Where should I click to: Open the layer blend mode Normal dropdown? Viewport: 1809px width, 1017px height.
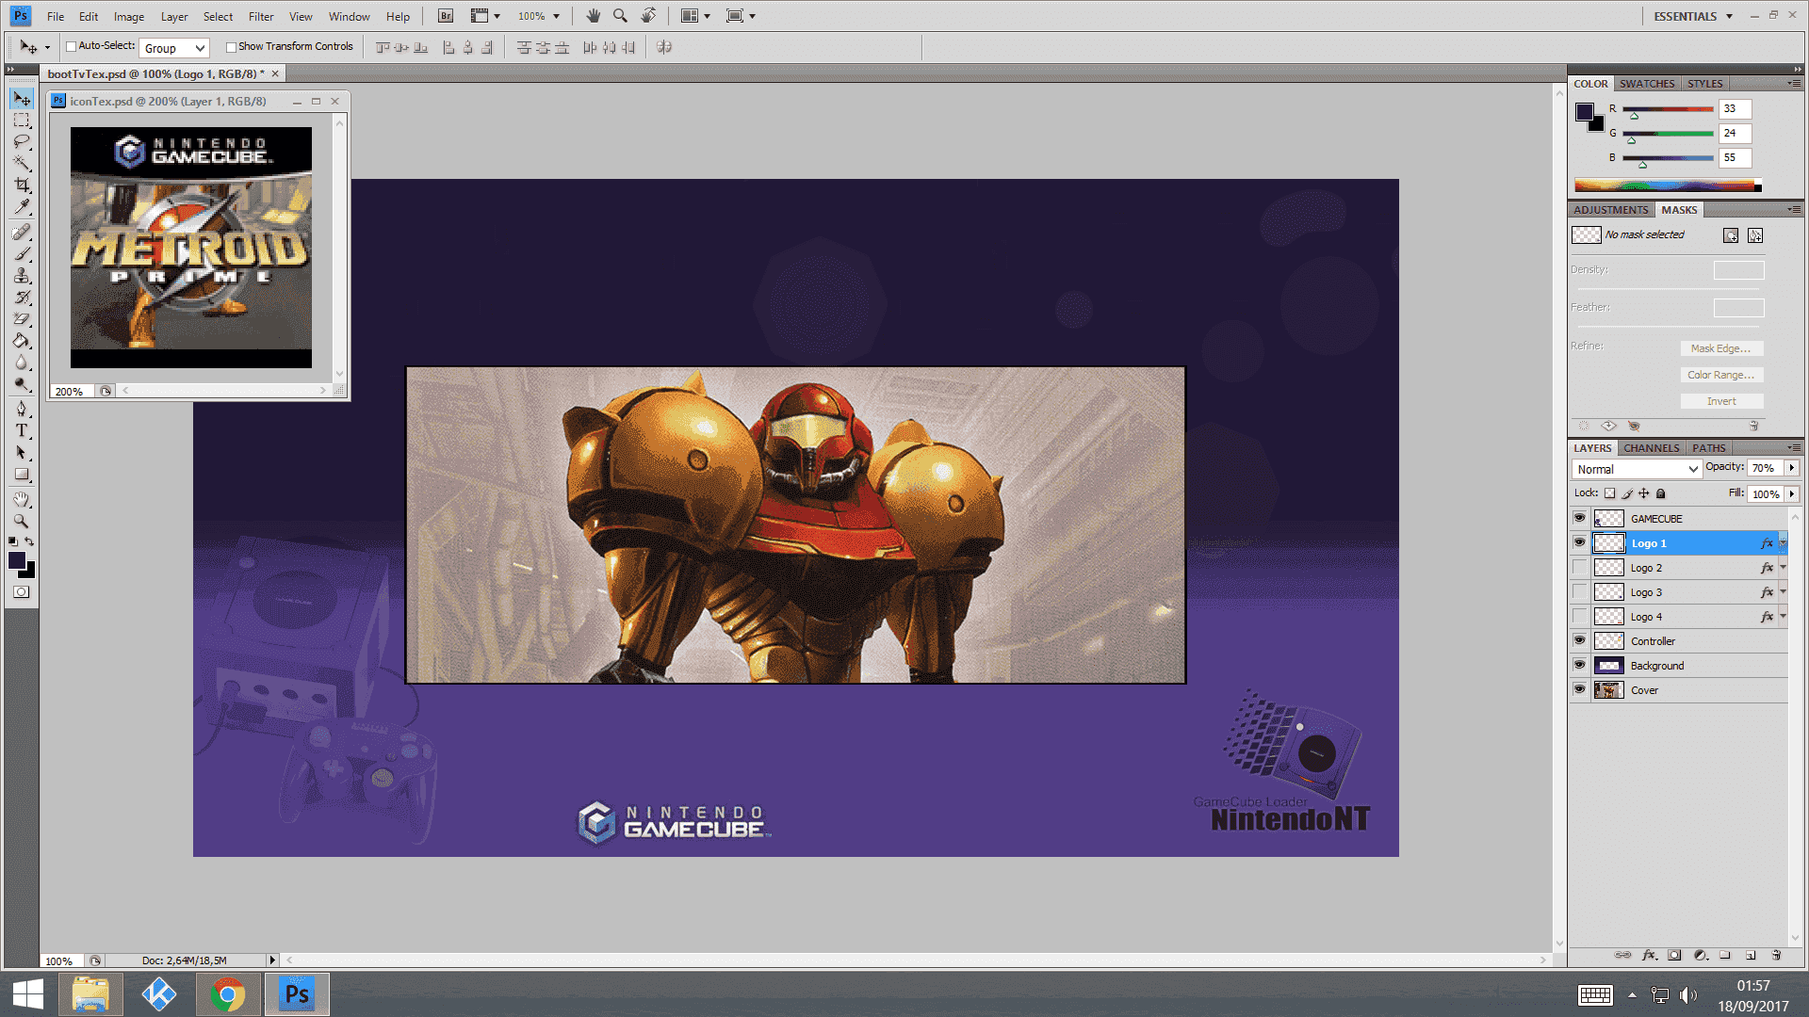click(x=1637, y=469)
